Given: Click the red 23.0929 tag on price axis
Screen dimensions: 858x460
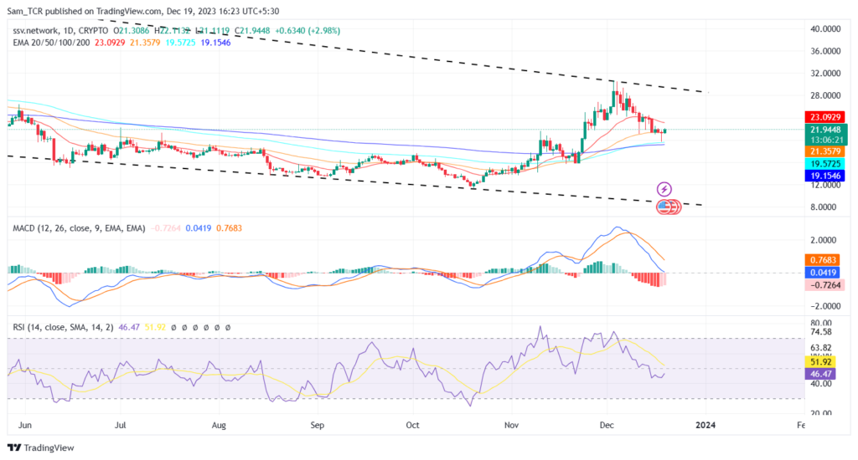Looking at the screenshot, I should tap(824, 117).
